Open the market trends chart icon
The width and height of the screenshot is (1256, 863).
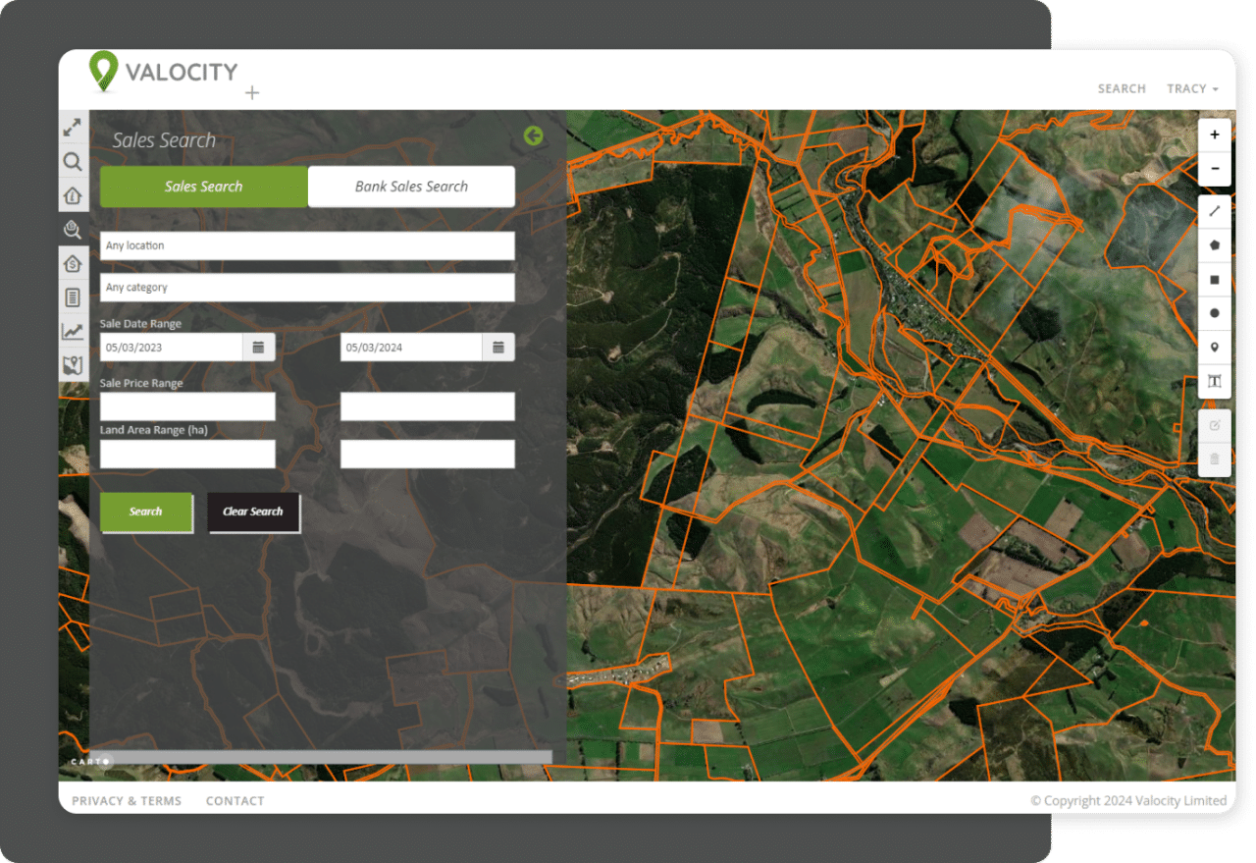tap(73, 332)
